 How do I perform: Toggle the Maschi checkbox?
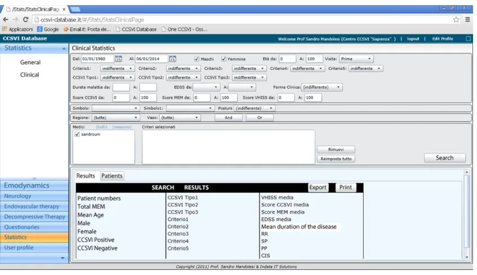197,59
